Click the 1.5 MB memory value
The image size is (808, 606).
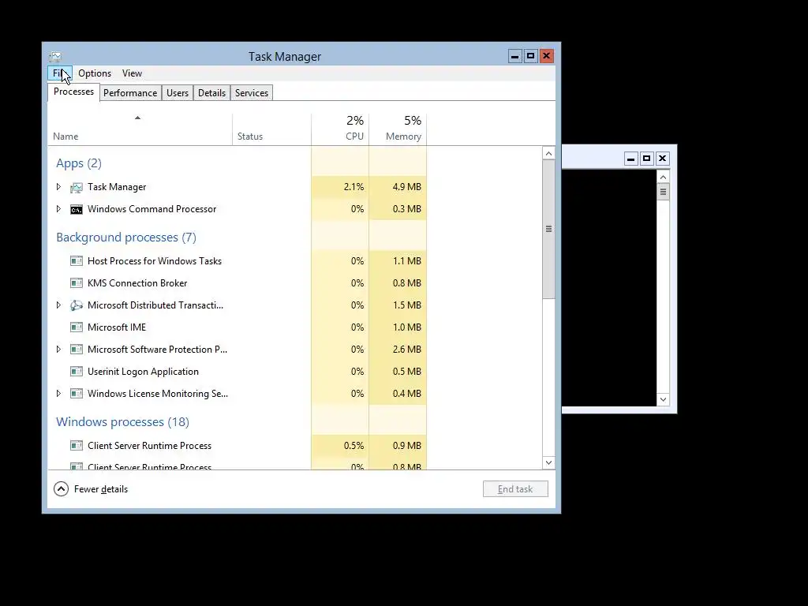tap(407, 305)
